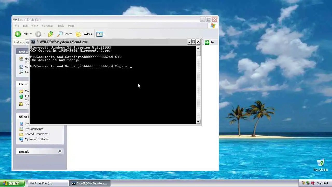Click the cmd vertical scrollbar thumb
Image resolution: width=332 pixels, height=187 pixels.
[x=198, y=53]
